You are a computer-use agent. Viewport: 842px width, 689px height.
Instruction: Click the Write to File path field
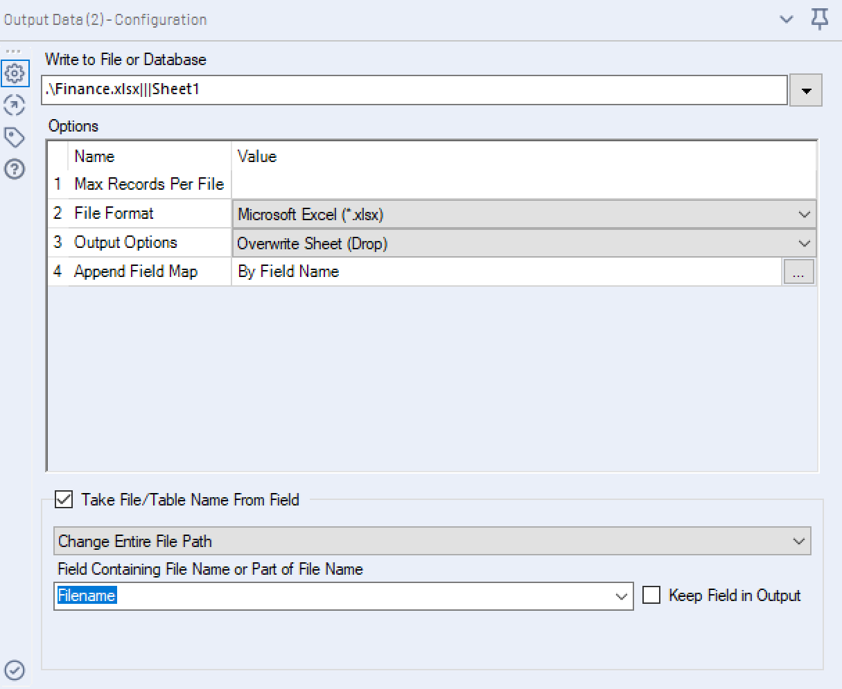tap(414, 90)
